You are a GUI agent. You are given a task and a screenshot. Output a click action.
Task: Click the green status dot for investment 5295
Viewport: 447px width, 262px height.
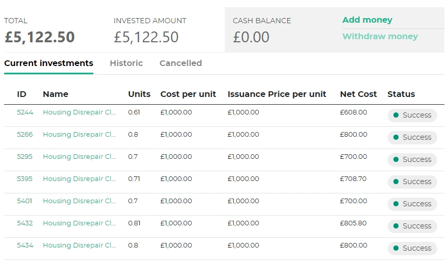[x=396, y=159]
